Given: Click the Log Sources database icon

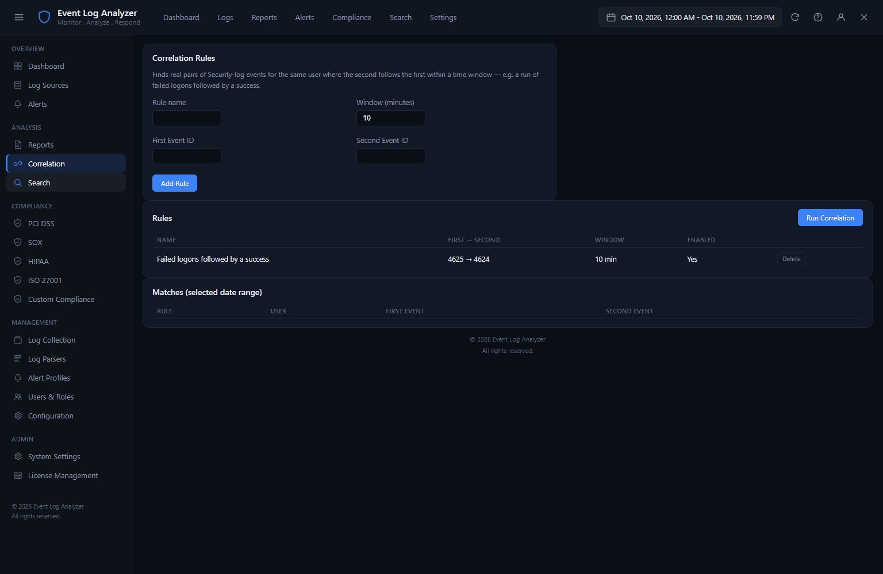Looking at the screenshot, I should click(18, 85).
